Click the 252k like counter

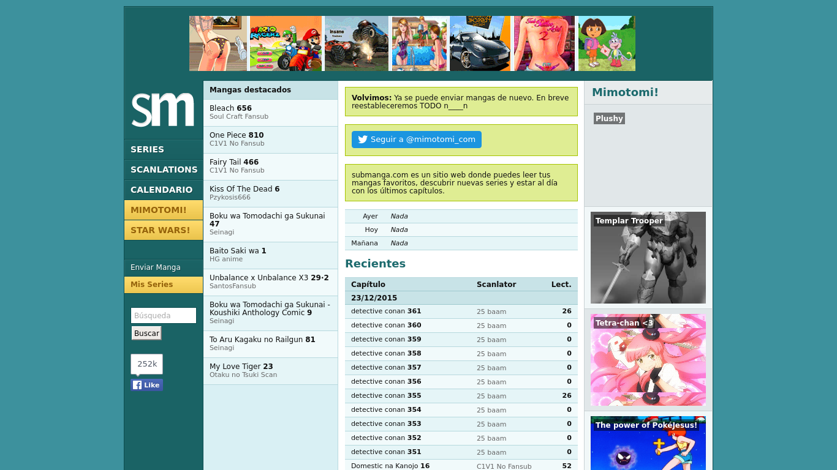coord(146,364)
